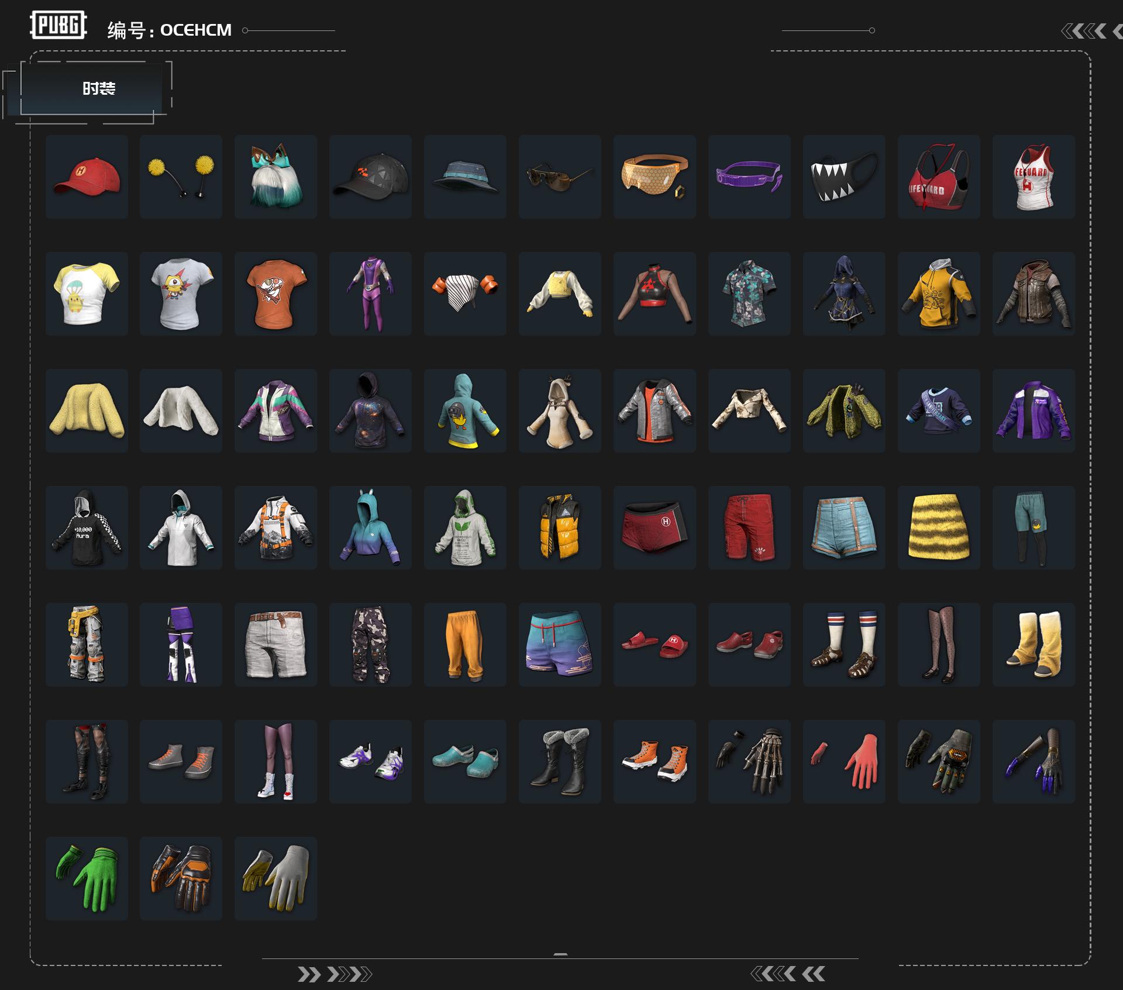1123x990 pixels.
Task: Select the black 10,000 Aura hoodie
Action: click(x=87, y=527)
